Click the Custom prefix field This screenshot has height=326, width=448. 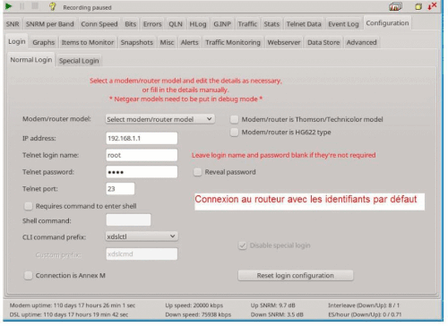coord(142,254)
